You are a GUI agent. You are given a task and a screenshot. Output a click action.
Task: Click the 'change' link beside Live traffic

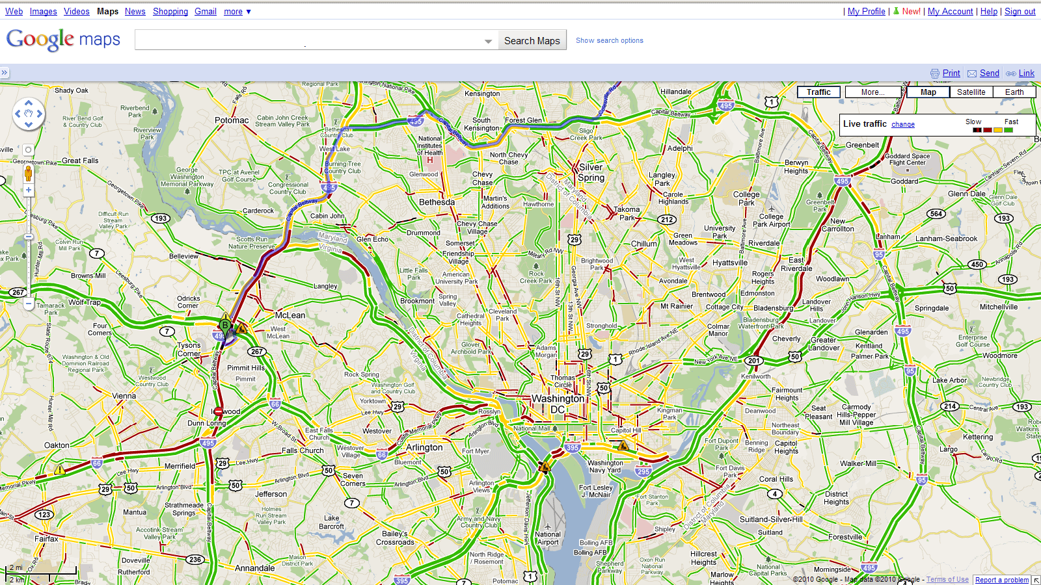902,124
